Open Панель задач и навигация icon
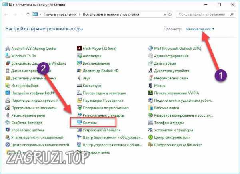 (79, 93)
